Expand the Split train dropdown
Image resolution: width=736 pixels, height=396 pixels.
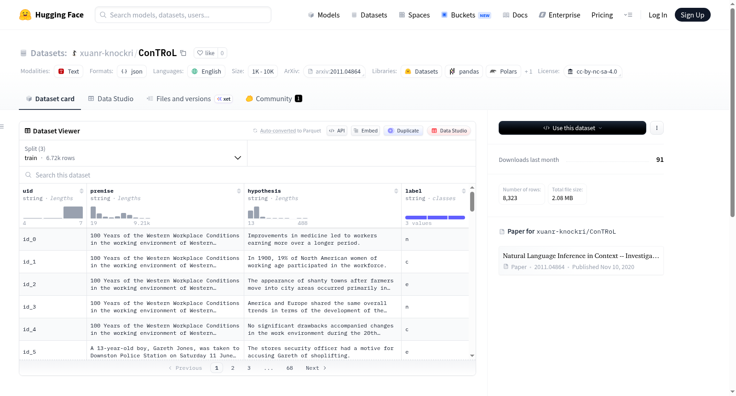point(133,153)
